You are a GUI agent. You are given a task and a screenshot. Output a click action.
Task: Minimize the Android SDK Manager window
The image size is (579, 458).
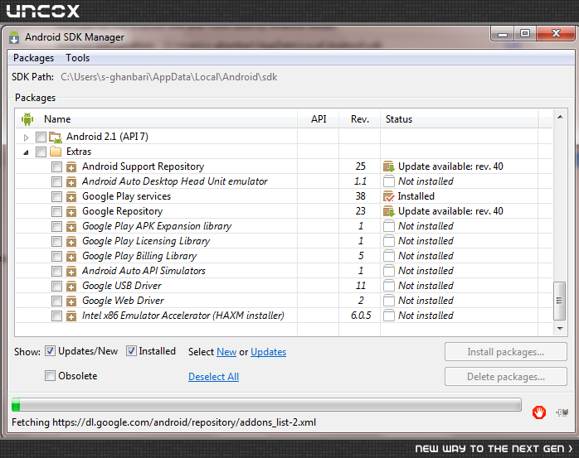point(503,34)
